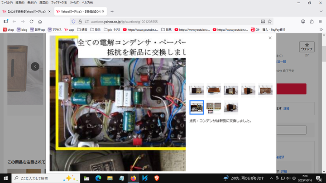Bookmark this page with the star icon

270,21
